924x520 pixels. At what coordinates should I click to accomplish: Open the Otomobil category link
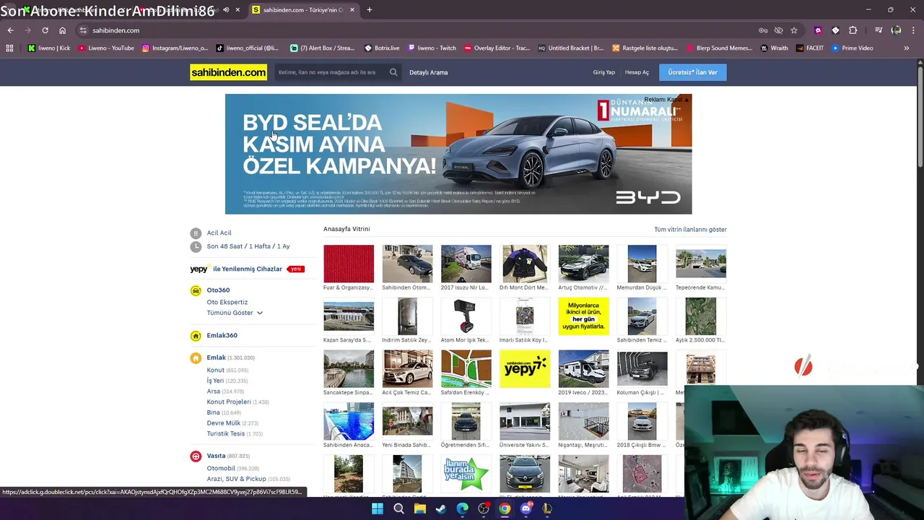(x=221, y=469)
